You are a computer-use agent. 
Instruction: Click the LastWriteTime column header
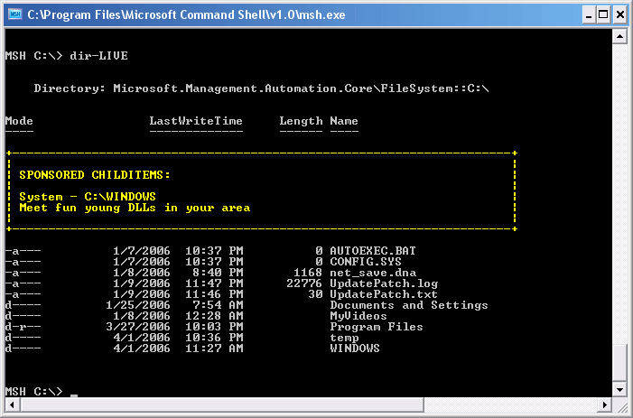tap(196, 121)
